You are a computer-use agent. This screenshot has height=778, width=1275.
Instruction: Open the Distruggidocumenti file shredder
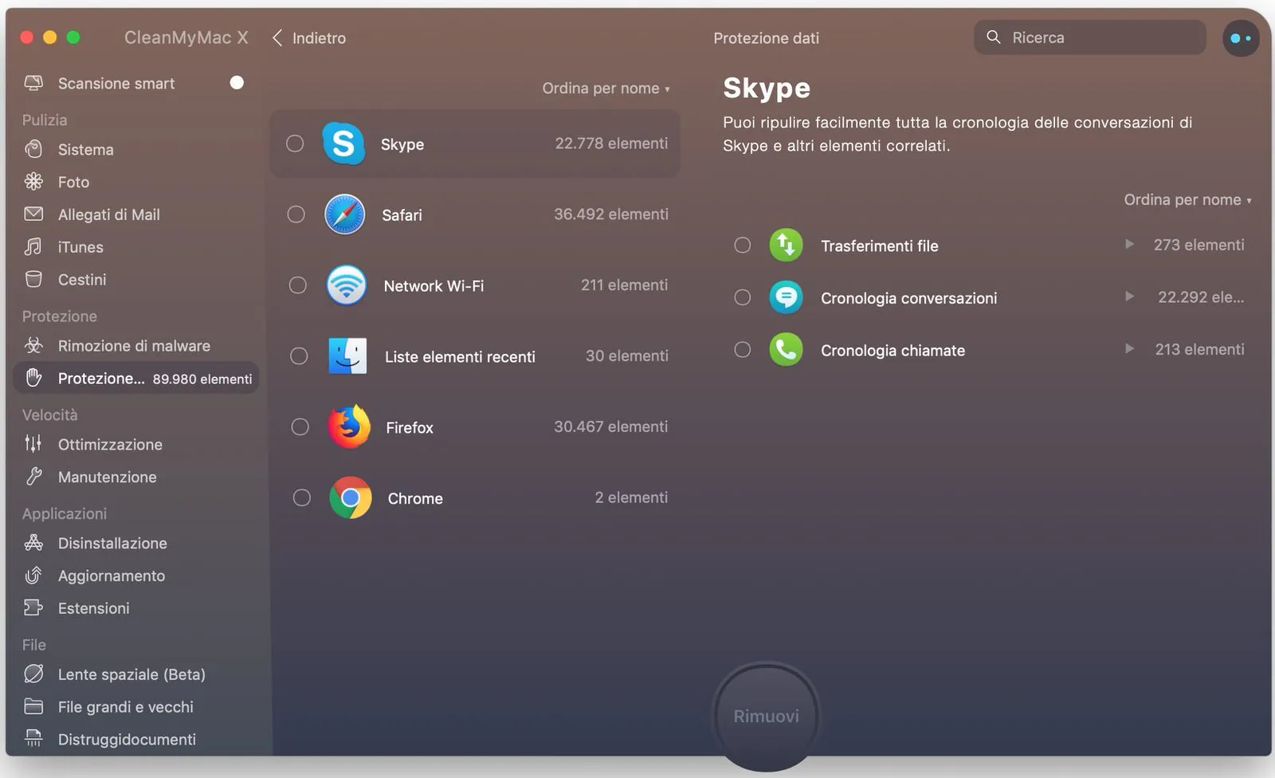click(x=126, y=739)
